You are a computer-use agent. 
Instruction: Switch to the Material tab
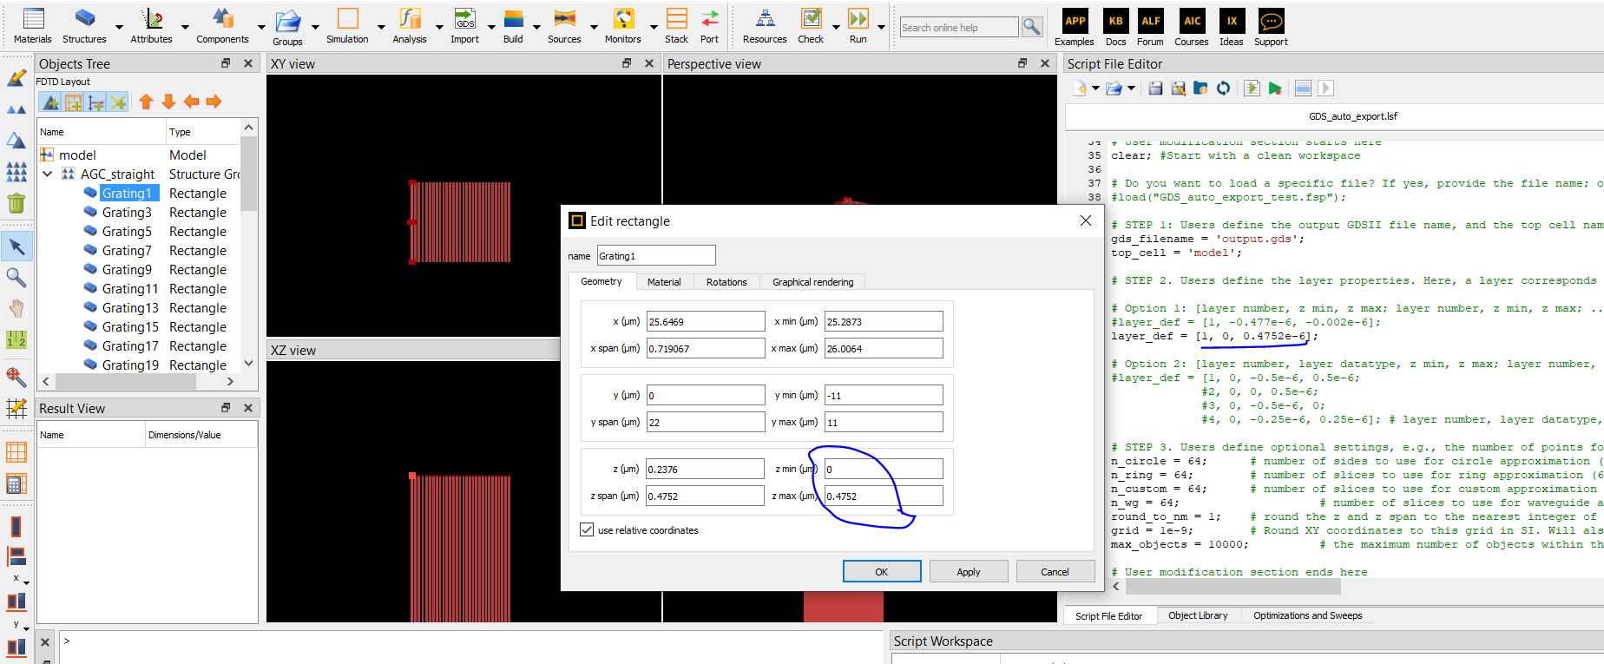[x=664, y=282]
